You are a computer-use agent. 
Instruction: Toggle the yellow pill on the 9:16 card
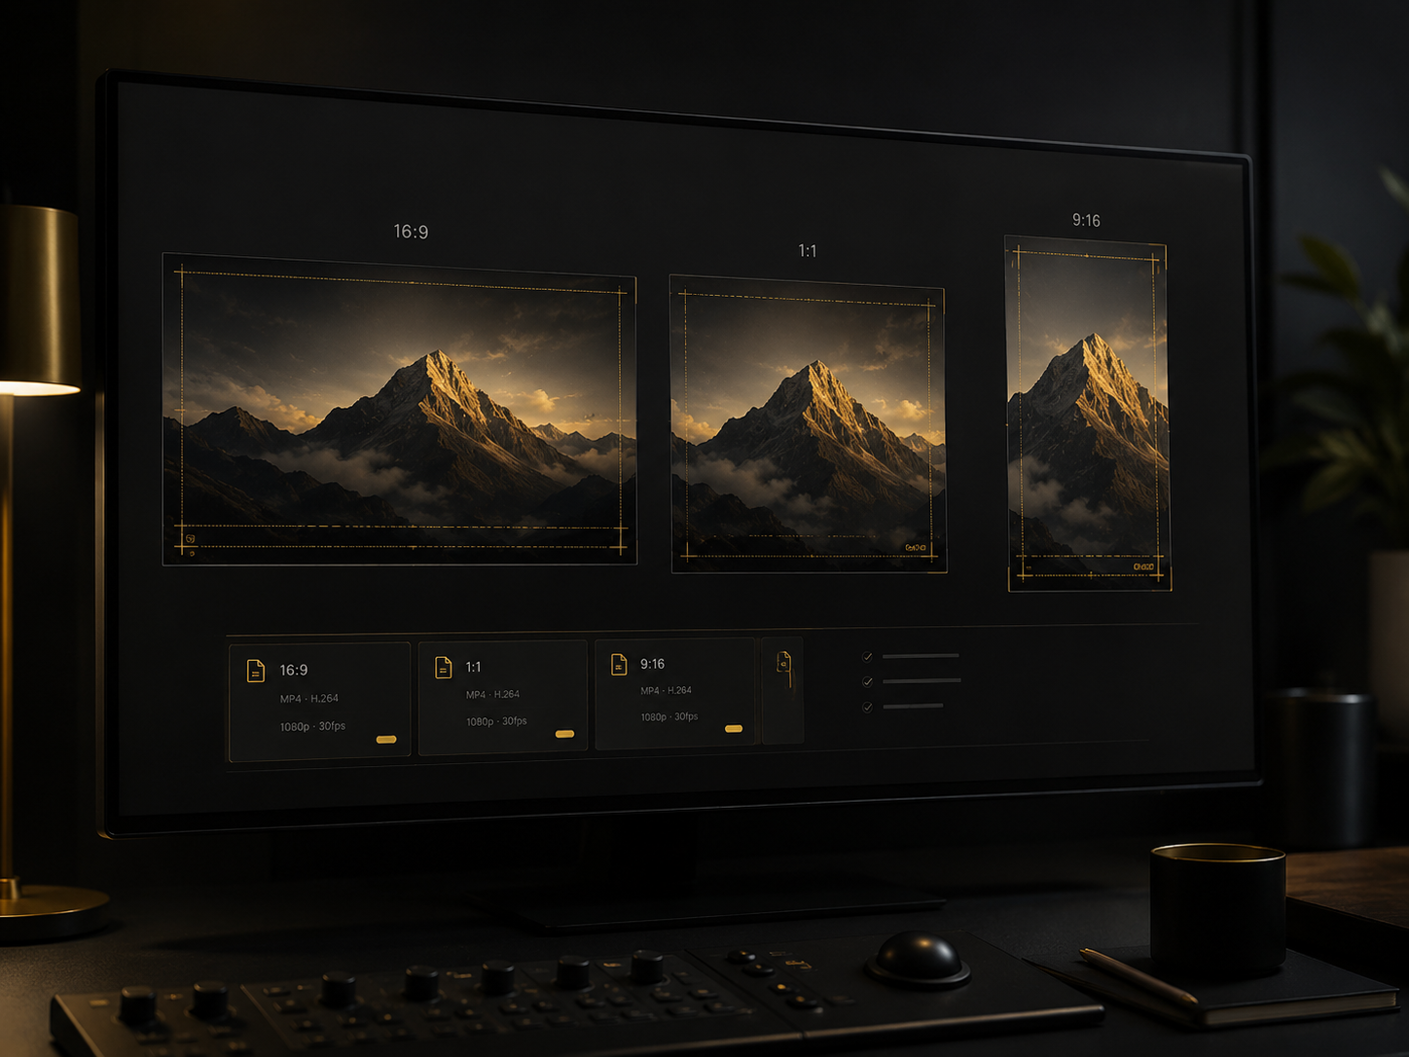click(734, 728)
